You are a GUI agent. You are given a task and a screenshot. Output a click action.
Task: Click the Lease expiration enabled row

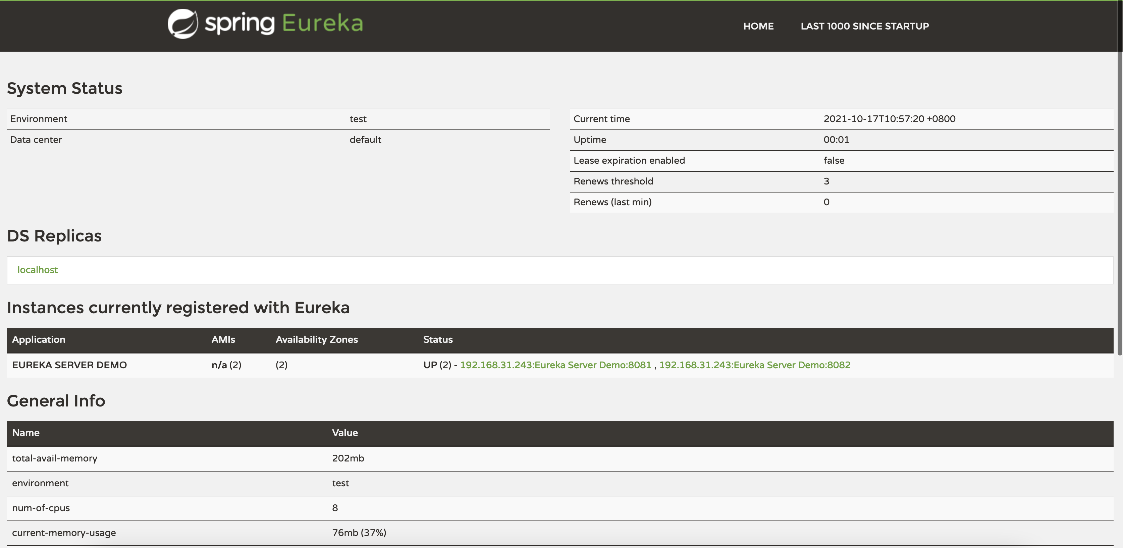(629, 160)
